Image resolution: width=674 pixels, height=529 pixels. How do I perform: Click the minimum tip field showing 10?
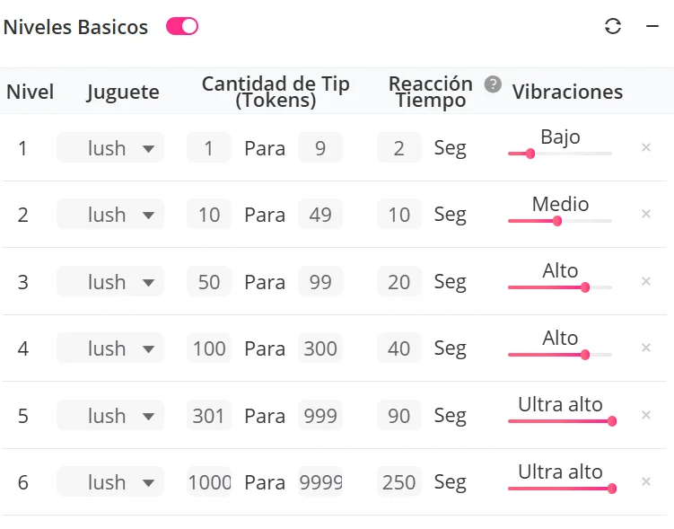pyautogui.click(x=209, y=215)
